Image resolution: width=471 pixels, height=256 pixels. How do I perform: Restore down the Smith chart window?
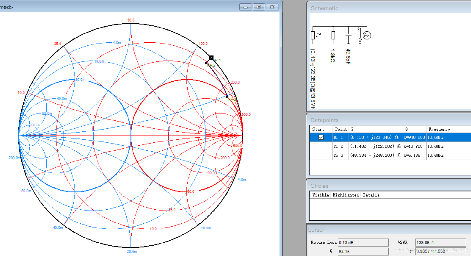tap(259, 7)
